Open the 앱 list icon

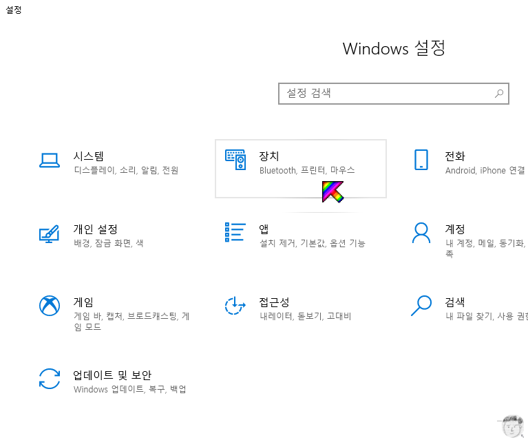coord(235,232)
